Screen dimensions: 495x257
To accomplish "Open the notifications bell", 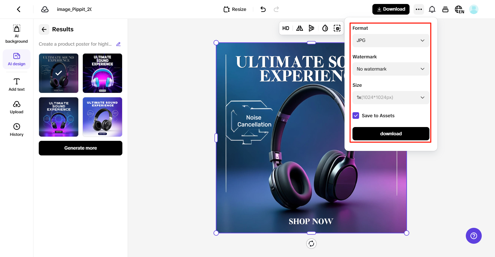I will tap(432, 9).
